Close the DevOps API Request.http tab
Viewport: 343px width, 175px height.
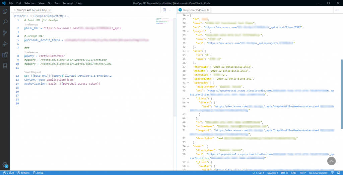coord(50,10)
